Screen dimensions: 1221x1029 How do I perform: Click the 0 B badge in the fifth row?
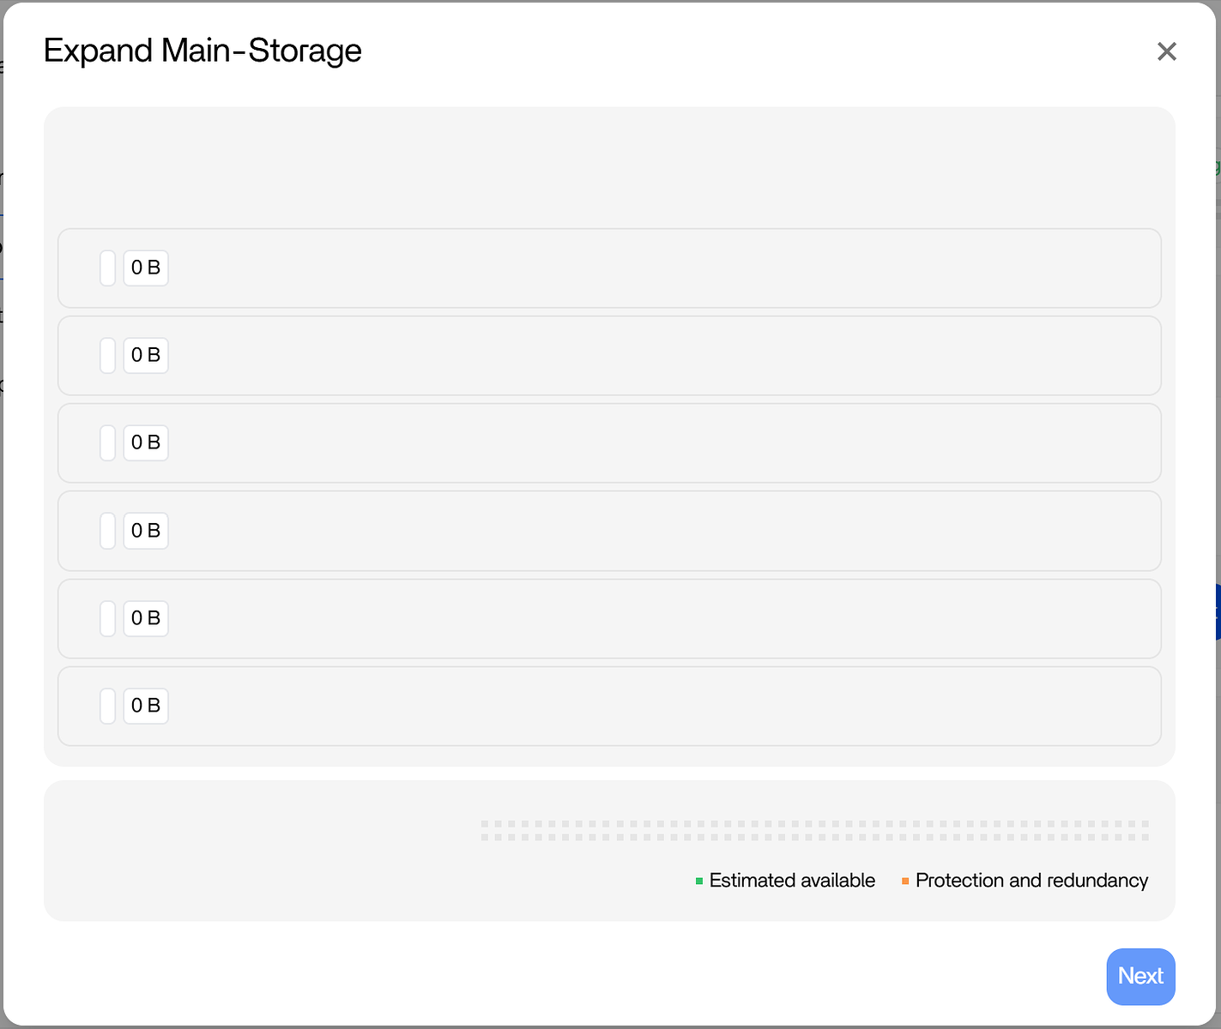146,618
